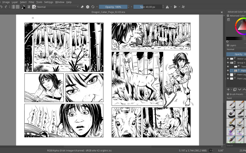Open the Tools menu
Viewport: 246px width, 153px height.
39,2
